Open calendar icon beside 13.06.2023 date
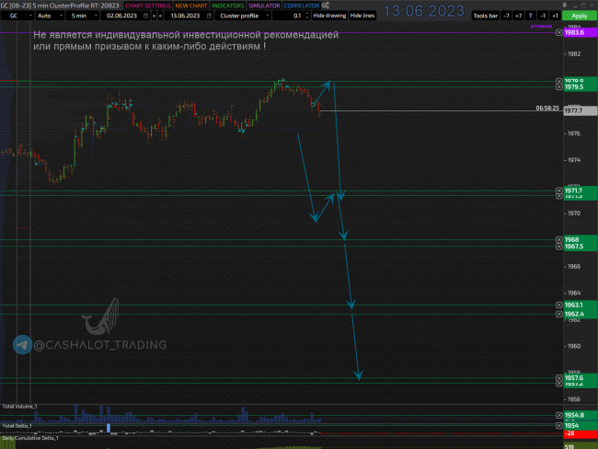598x449 pixels. pyautogui.click(x=209, y=16)
